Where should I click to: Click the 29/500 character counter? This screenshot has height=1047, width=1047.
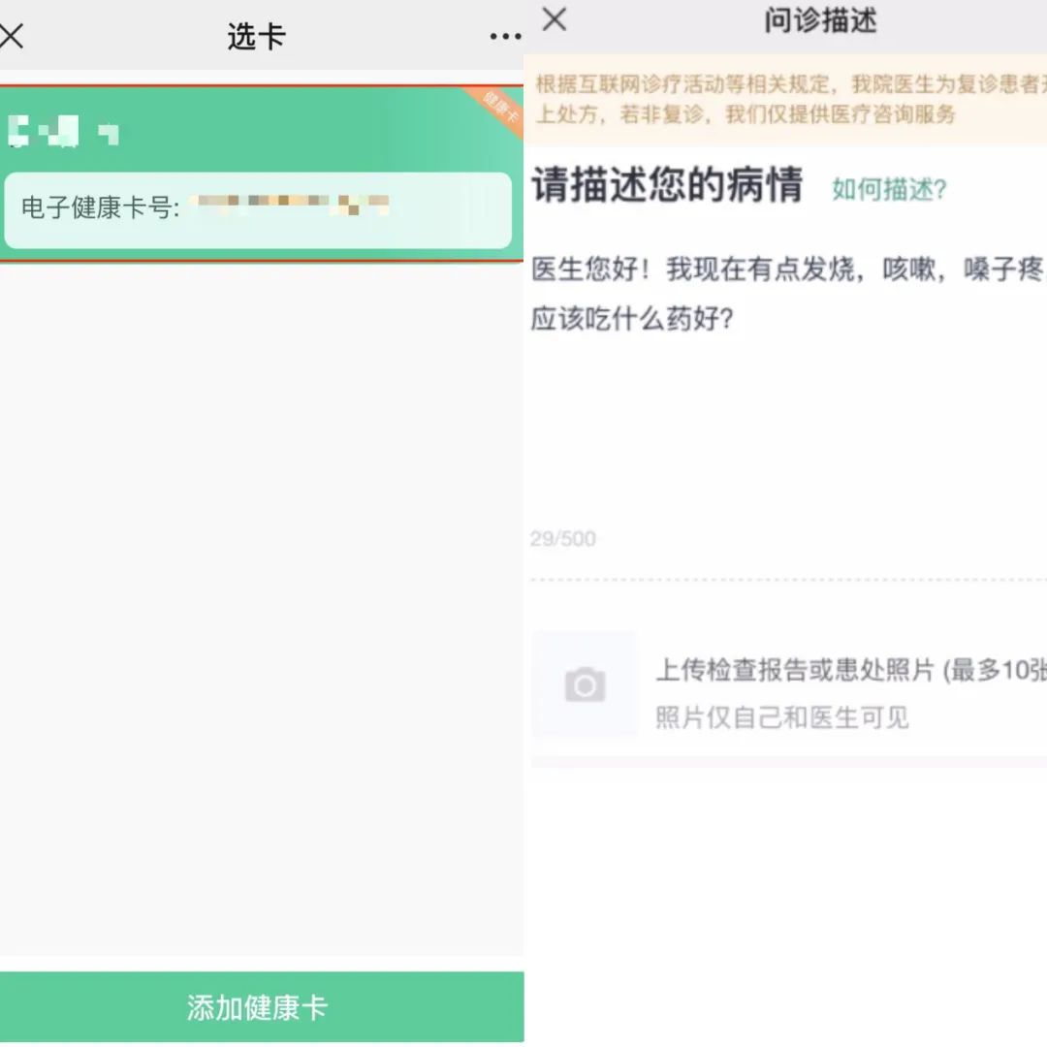563,539
